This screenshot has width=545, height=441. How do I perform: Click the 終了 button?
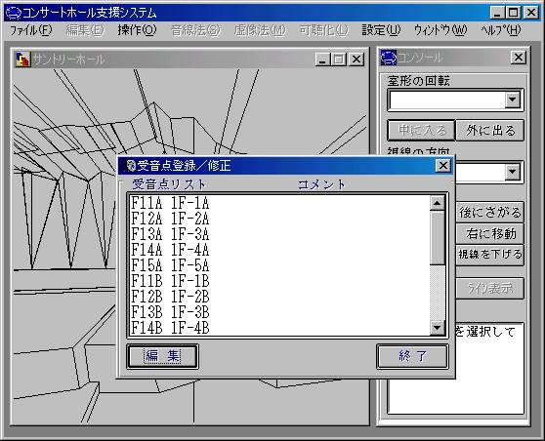(x=412, y=356)
